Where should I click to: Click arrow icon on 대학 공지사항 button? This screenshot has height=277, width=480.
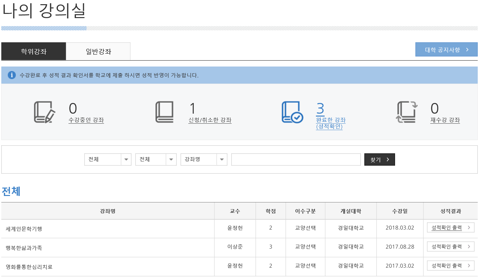point(467,49)
